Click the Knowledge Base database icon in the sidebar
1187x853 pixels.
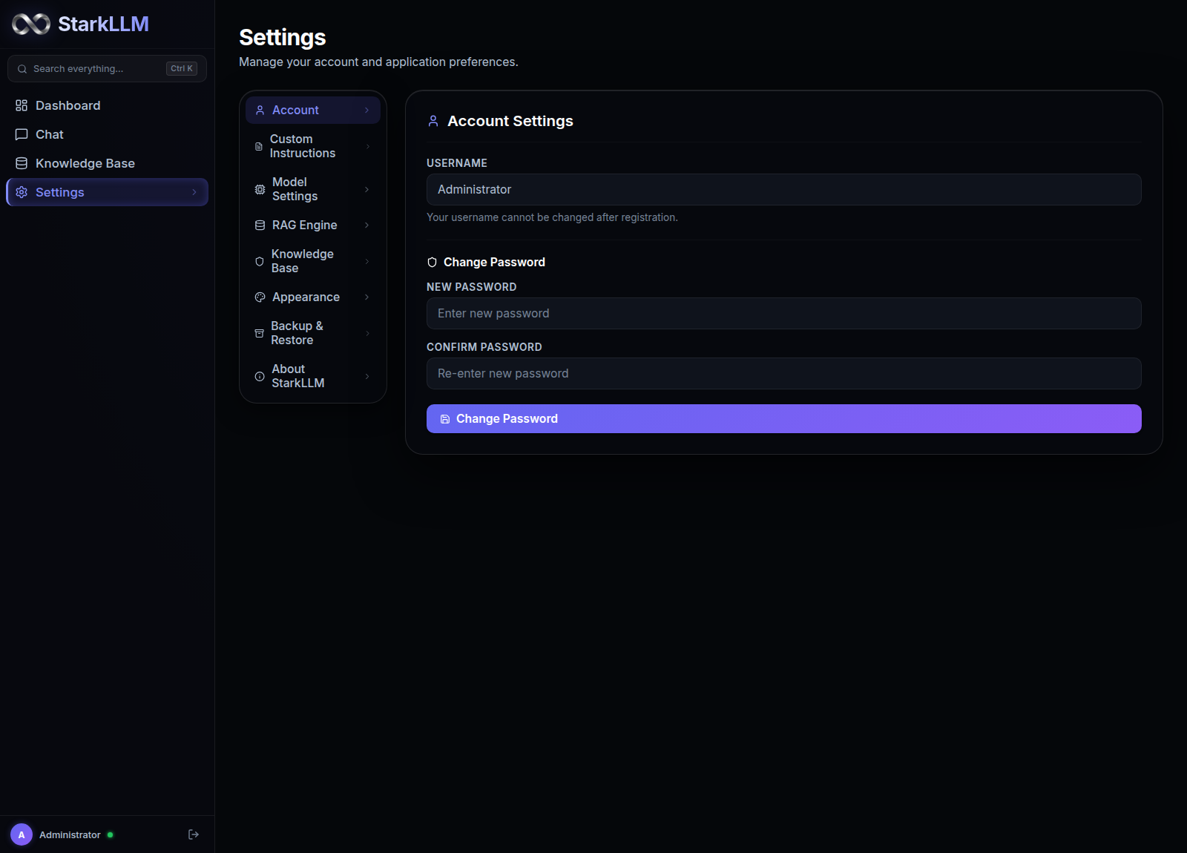pyautogui.click(x=22, y=163)
